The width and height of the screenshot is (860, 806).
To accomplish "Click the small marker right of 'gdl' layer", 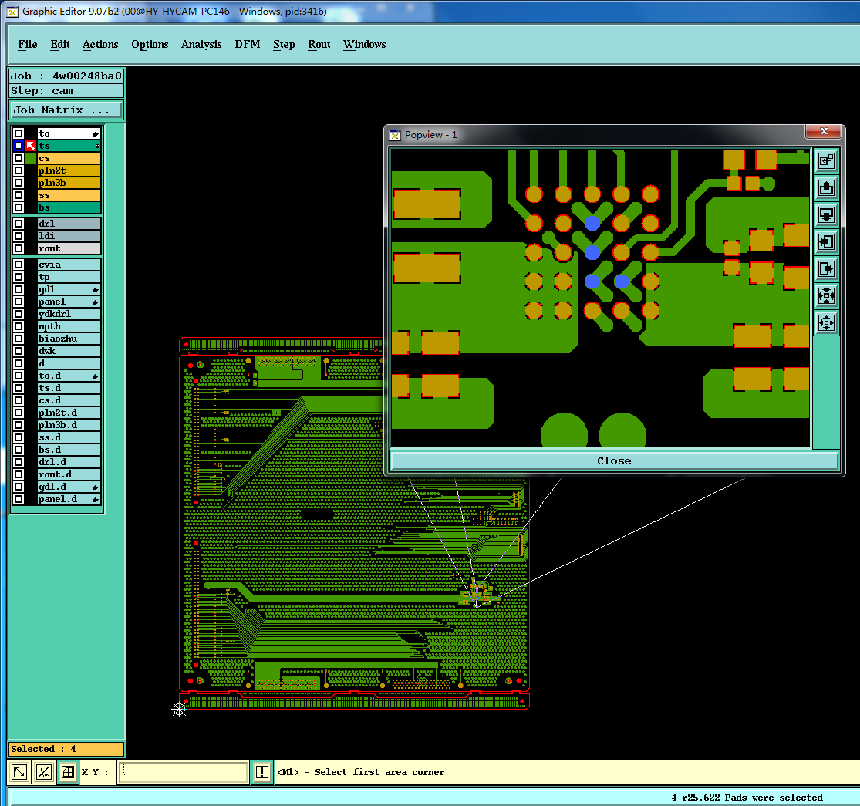I will [96, 289].
